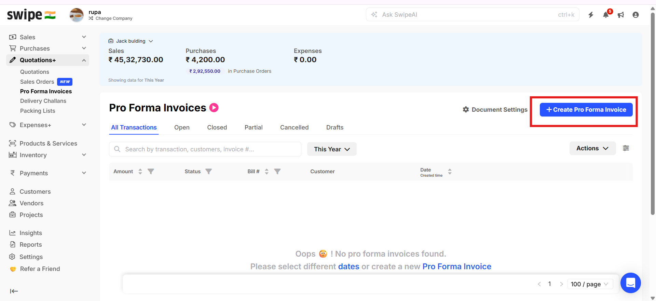Open Quotations in the sidebar
The image size is (656, 301).
(35, 72)
